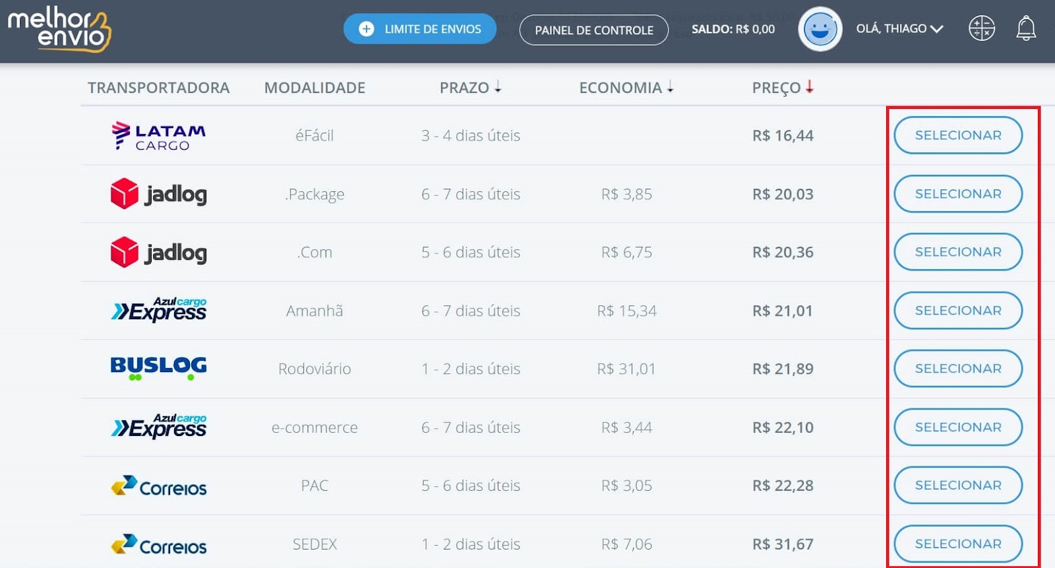This screenshot has width=1055, height=568.
Task: Sort results by Prazo column
Action: tap(470, 87)
